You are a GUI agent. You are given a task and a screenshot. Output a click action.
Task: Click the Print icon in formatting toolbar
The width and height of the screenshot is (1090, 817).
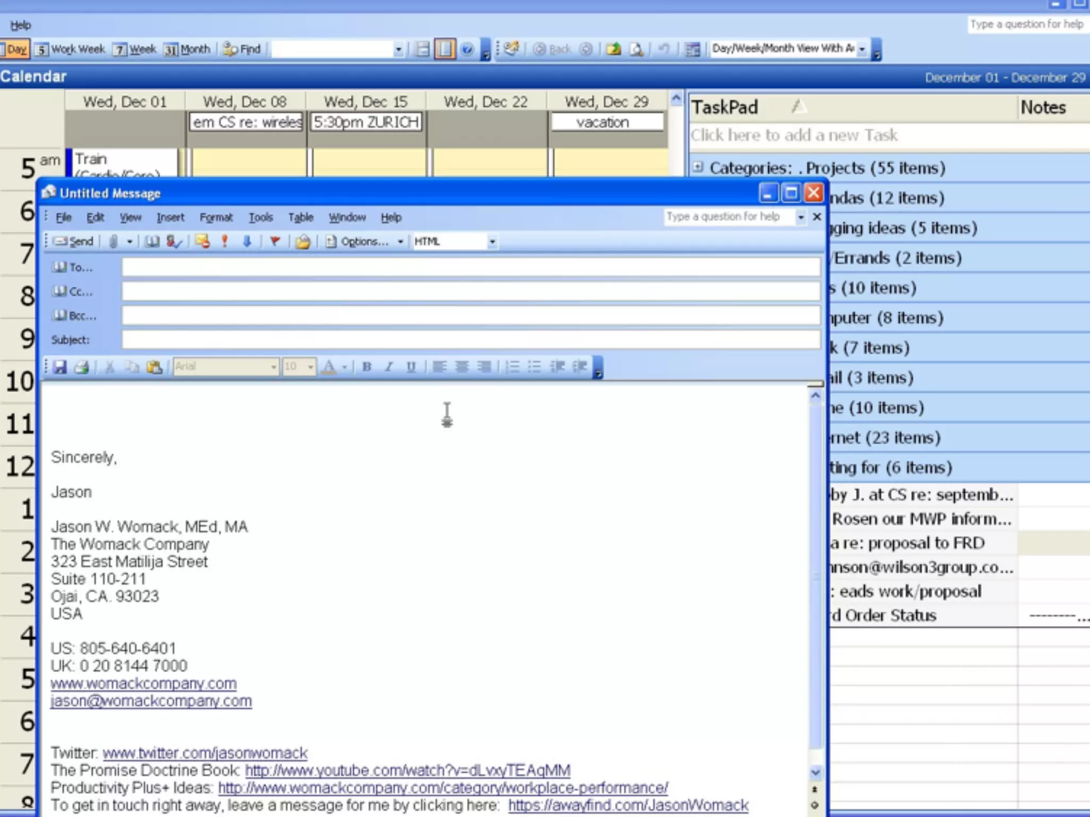[81, 366]
